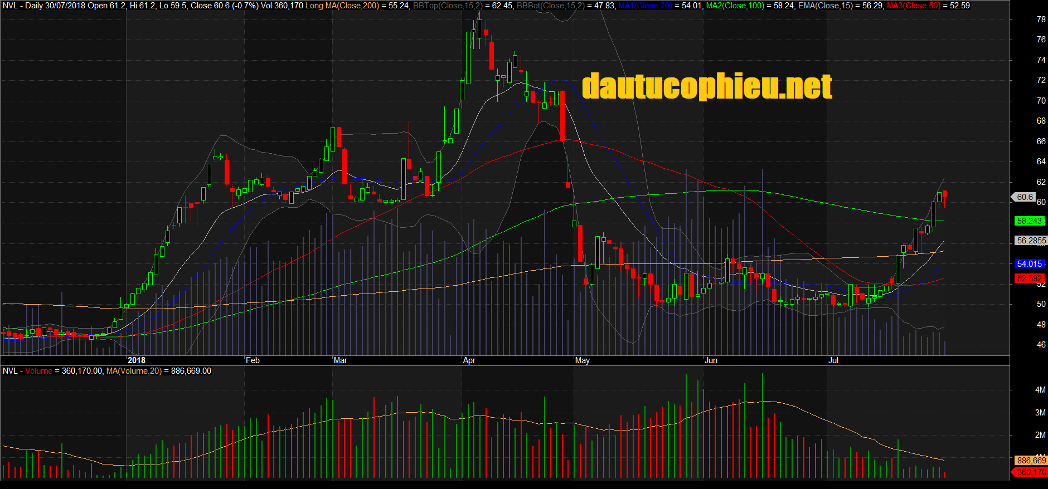Click the 56.2855 EMA value tag
Screen dimensions: 1048x489
(x=1031, y=241)
